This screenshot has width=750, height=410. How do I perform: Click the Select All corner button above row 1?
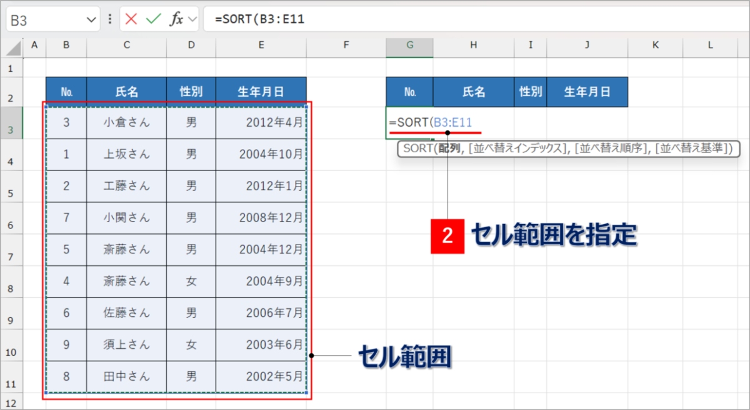point(12,47)
